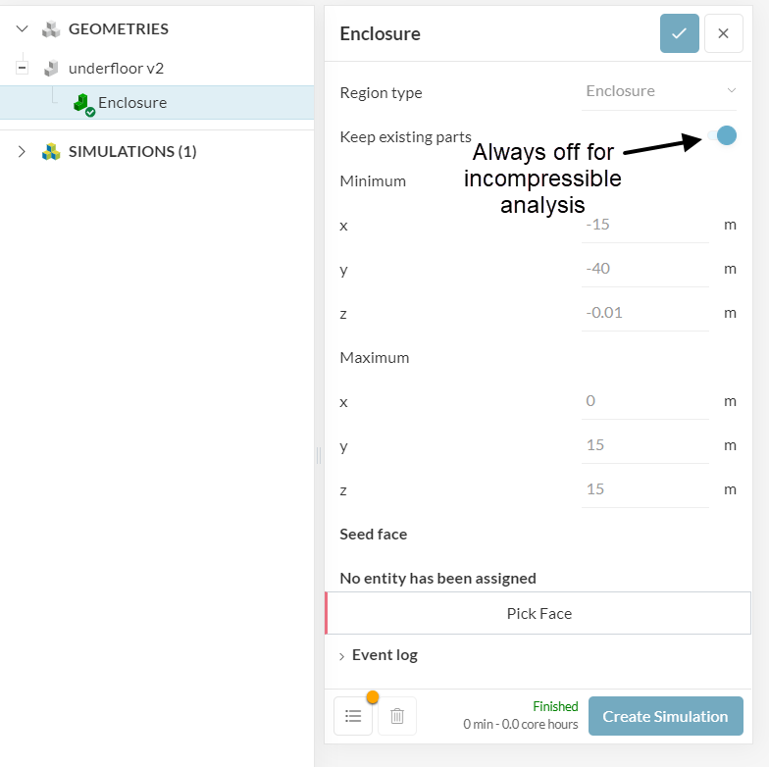Select Enclosure item in tree
The height and width of the screenshot is (767, 769).
coord(132,103)
